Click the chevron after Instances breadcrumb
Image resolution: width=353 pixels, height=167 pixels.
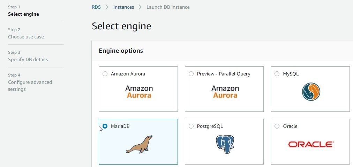click(140, 7)
